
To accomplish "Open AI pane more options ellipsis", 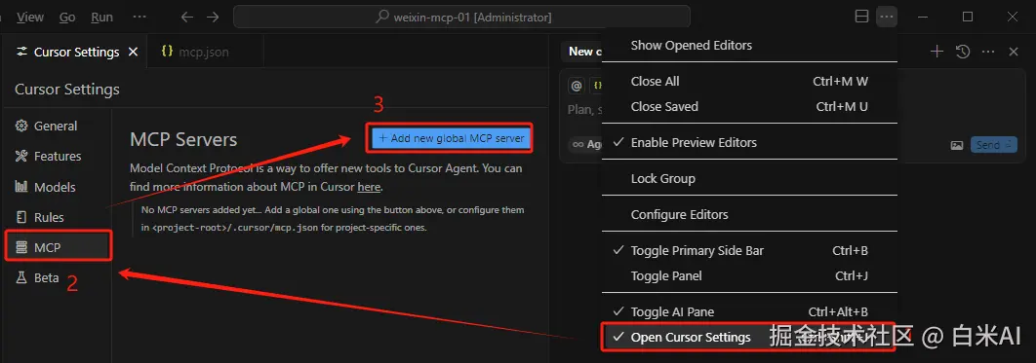I will (x=988, y=52).
